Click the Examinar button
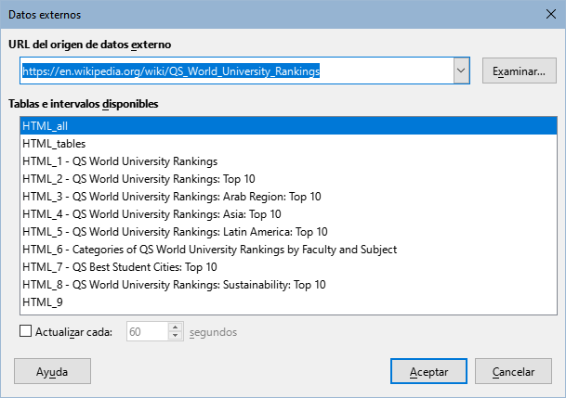Image resolution: width=566 pixels, height=398 pixels. (x=520, y=71)
